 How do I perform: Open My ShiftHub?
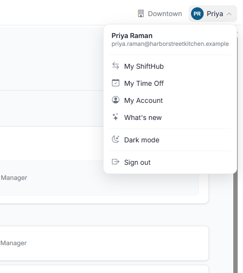[x=170, y=66]
